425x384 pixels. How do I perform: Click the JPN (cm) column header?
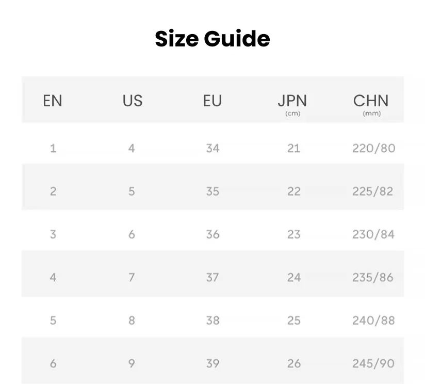(292, 103)
